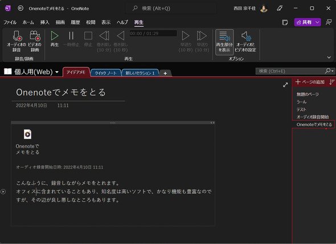Open オーディオとビデオの設定 options
Image resolution: width=336 pixels, height=244 pixels.
[245, 42]
